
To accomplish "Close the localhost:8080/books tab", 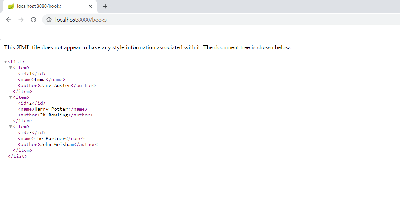I will click(90, 6).
